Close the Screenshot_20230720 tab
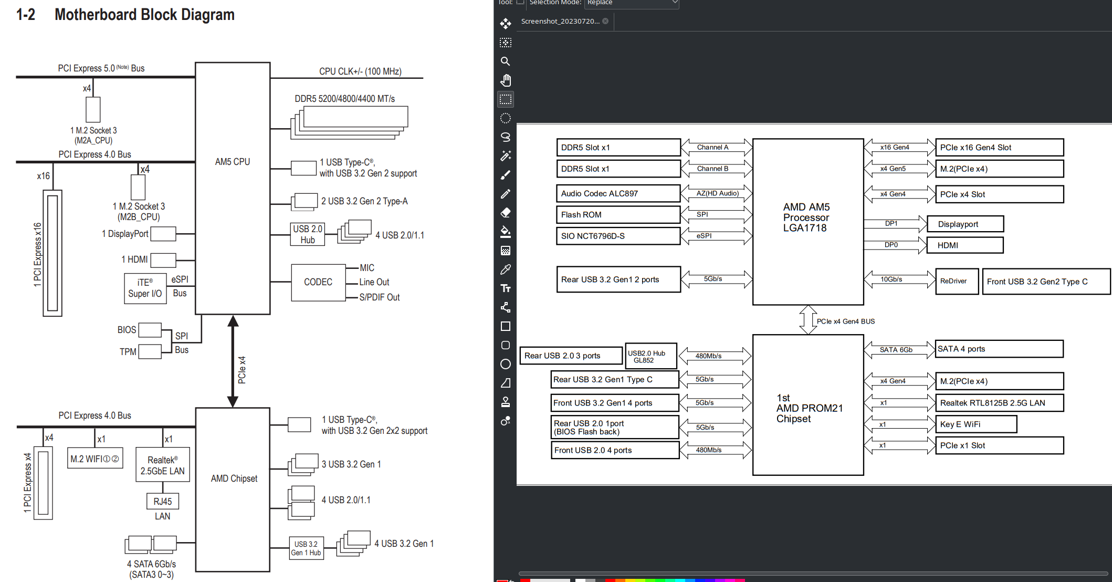The height and width of the screenshot is (582, 1112). 605,21
